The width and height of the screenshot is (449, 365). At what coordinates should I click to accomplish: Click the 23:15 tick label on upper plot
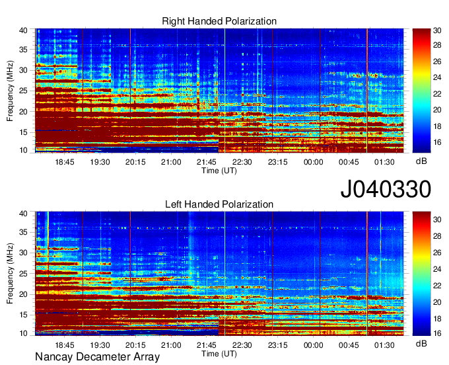click(x=277, y=162)
